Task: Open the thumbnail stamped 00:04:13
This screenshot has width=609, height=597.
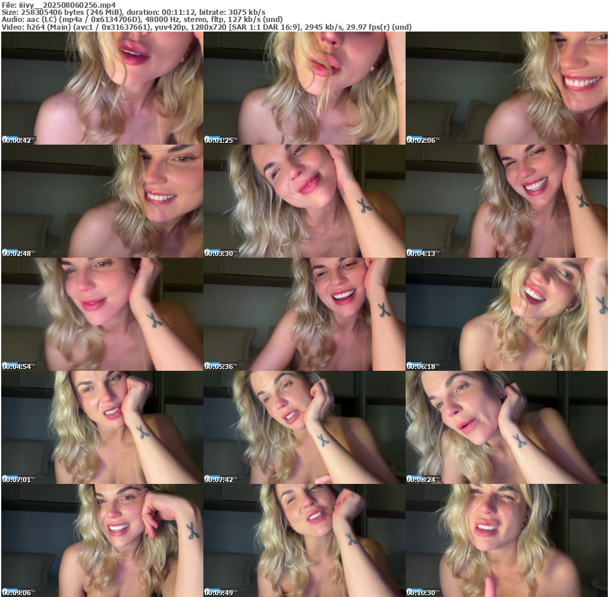Action: click(x=507, y=201)
